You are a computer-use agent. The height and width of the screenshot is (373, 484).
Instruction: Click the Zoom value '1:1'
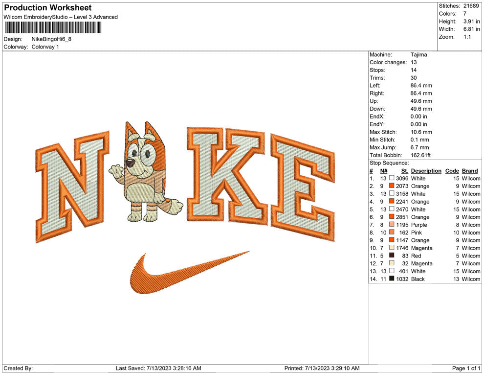[x=467, y=37]
